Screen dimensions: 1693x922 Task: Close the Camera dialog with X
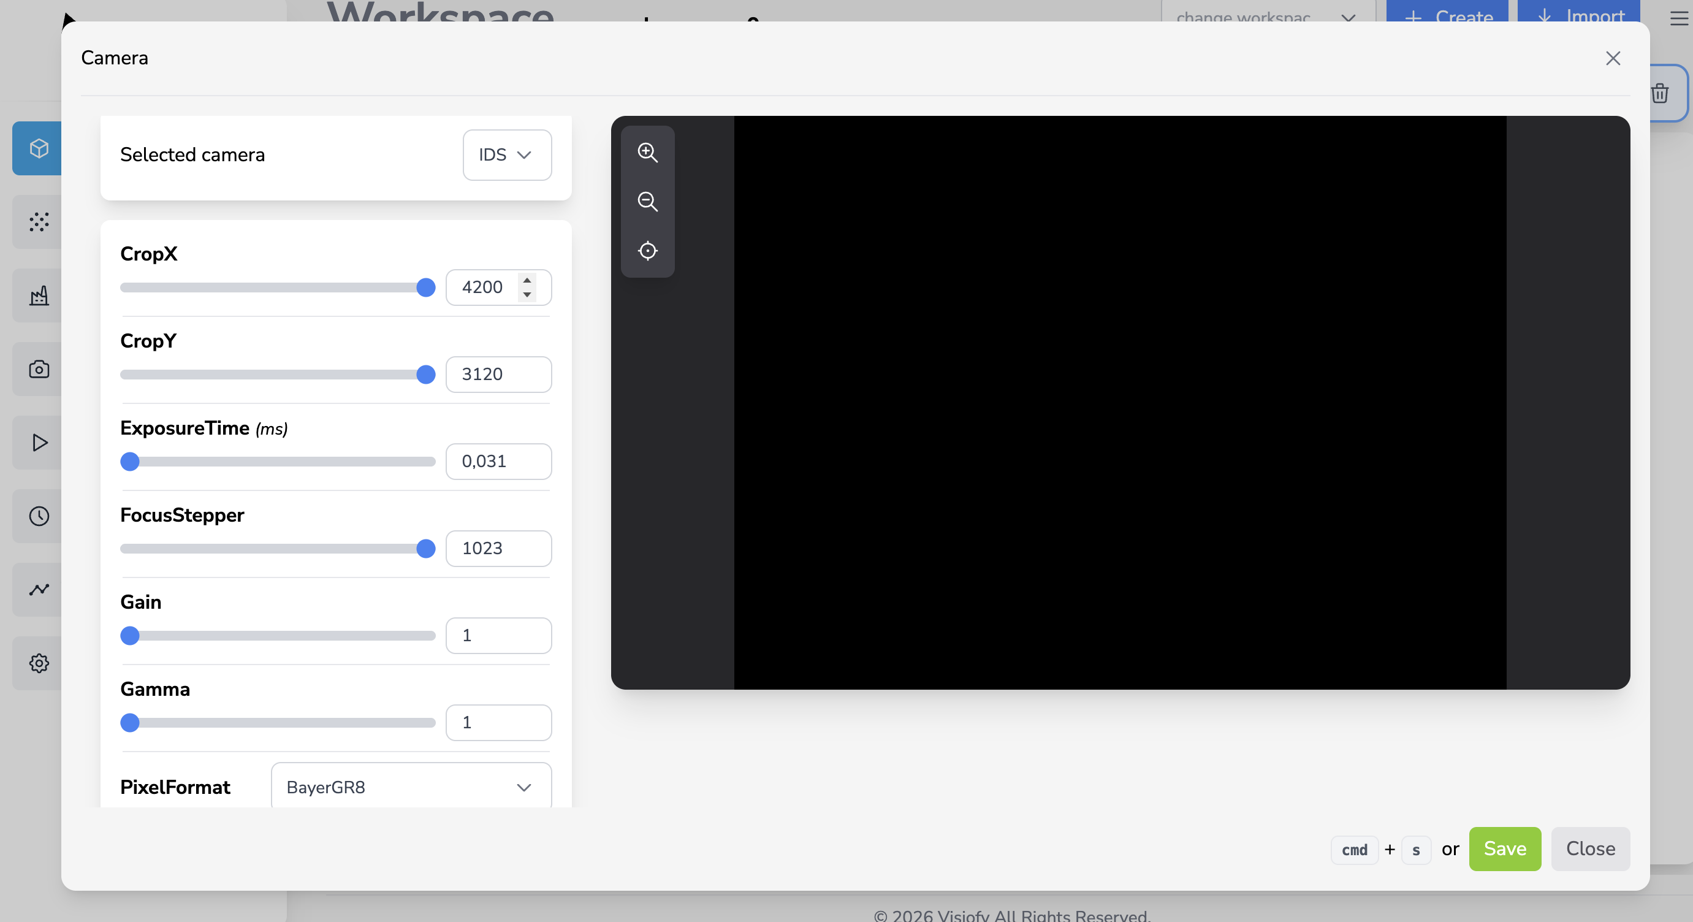click(x=1613, y=58)
